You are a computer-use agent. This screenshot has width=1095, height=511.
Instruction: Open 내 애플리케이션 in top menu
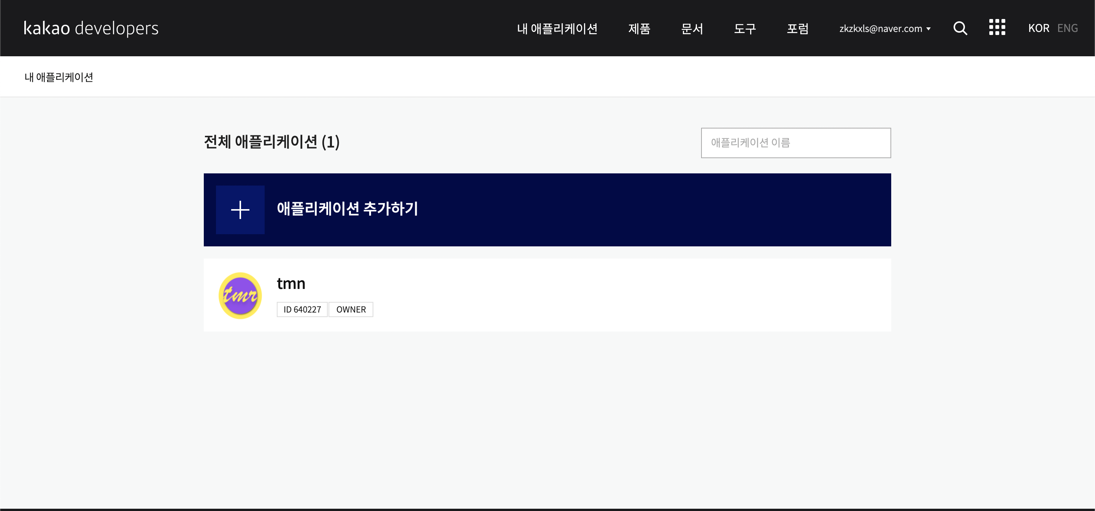557,29
